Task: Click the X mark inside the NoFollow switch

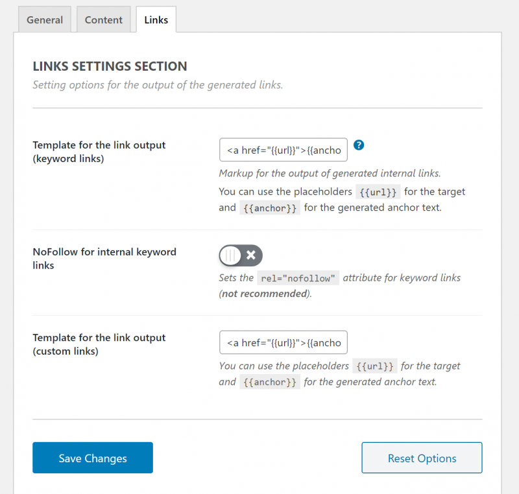Action: [x=251, y=255]
